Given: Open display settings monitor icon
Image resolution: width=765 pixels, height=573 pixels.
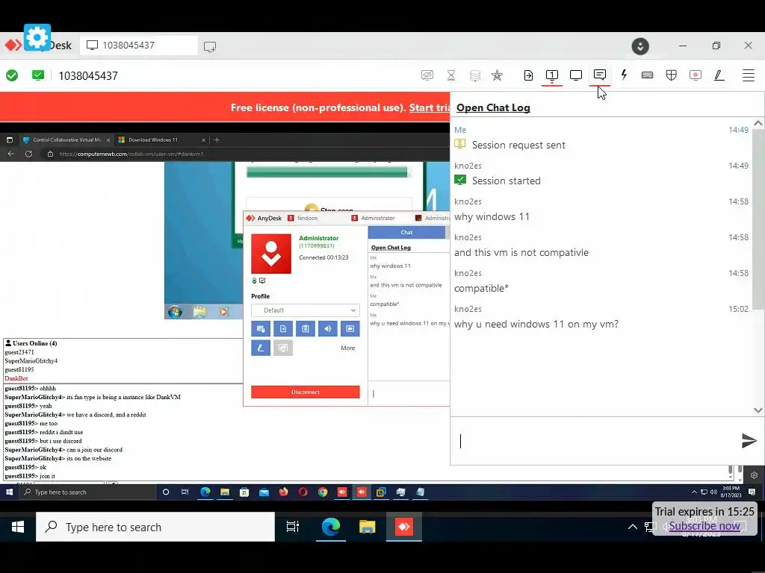Looking at the screenshot, I should tap(576, 75).
